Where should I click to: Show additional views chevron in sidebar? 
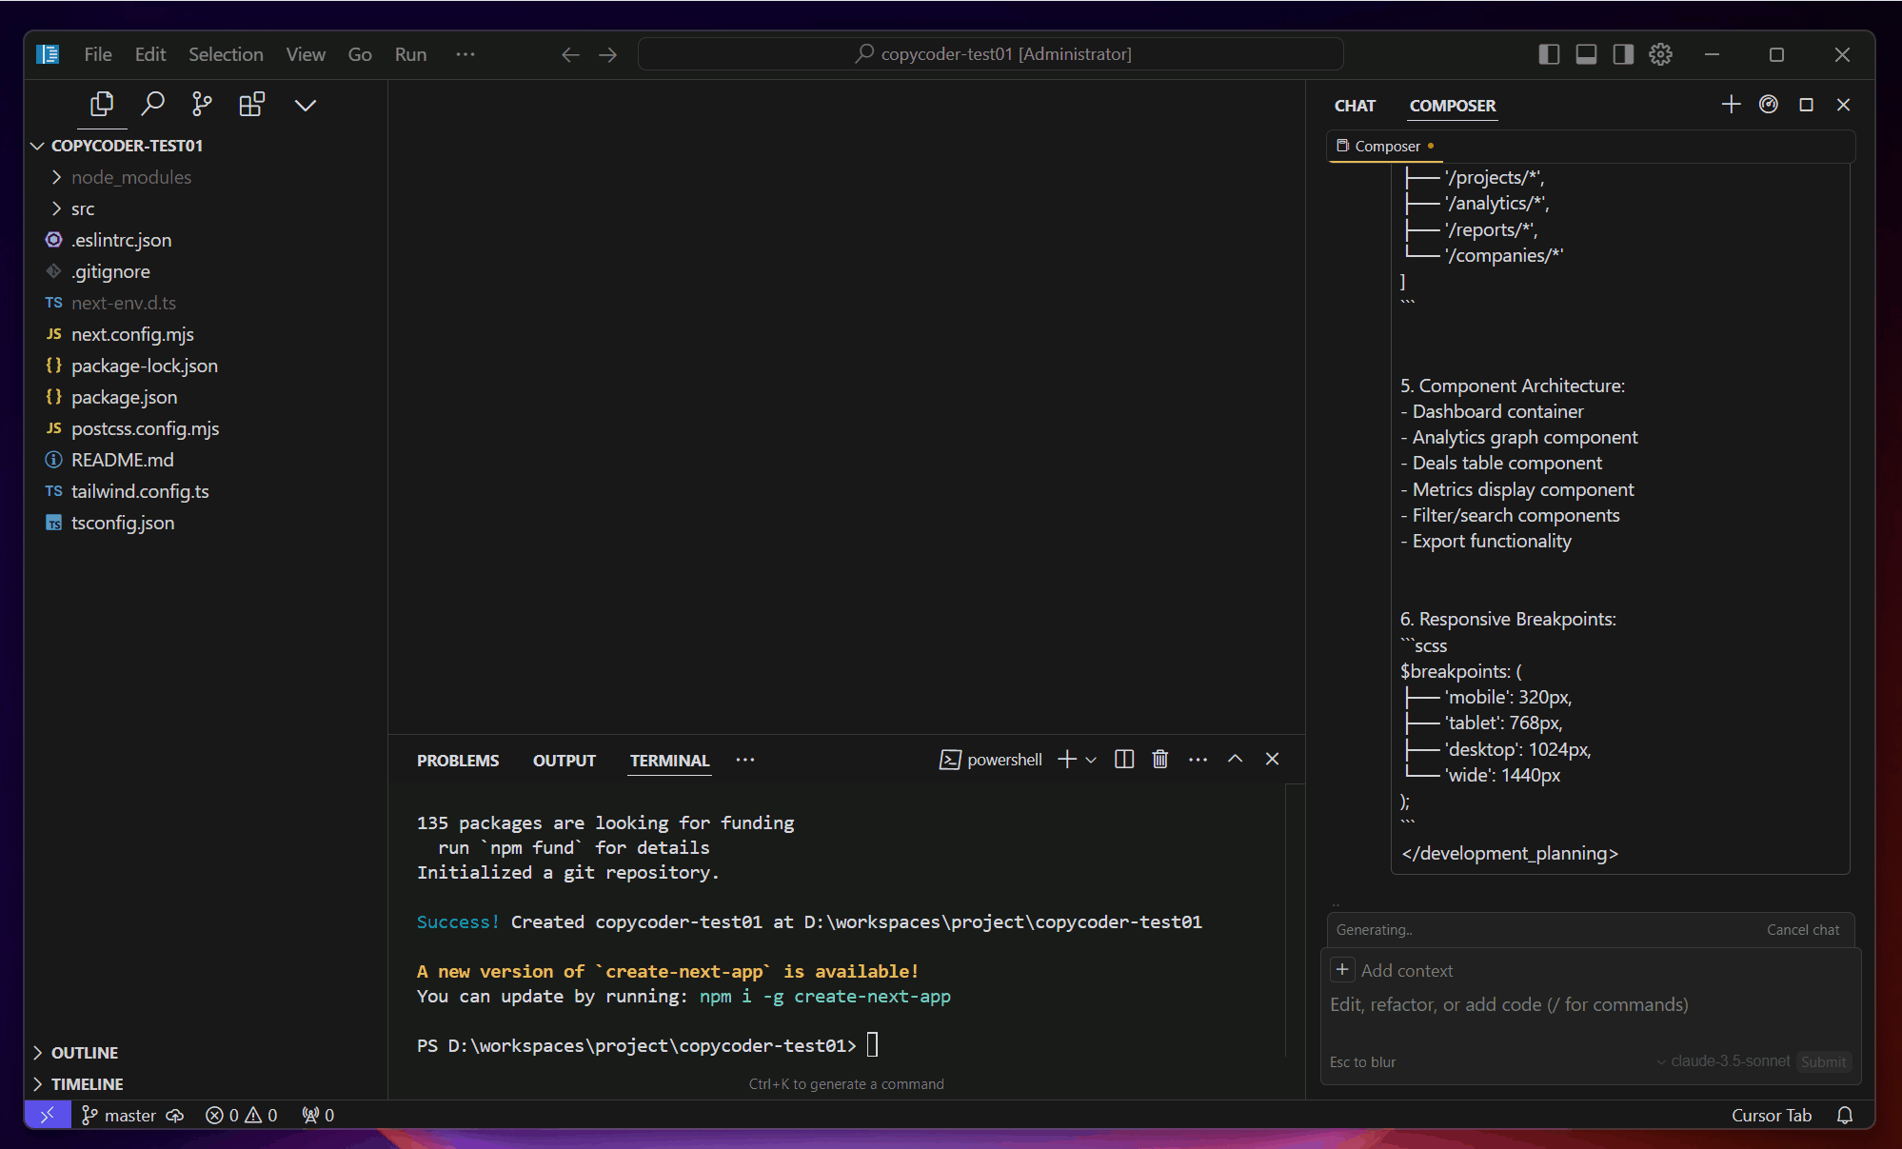(x=305, y=105)
